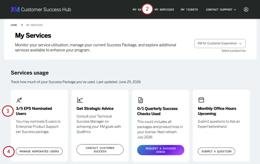
Task: Open the My Services nav item
Action: point(164,9)
